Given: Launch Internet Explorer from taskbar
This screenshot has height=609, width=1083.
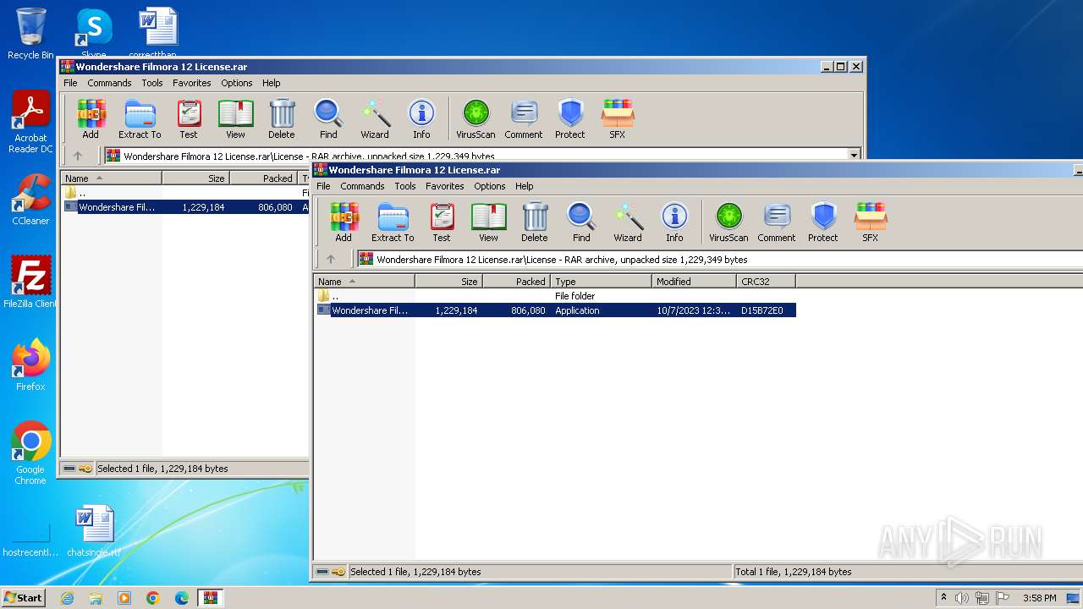Looking at the screenshot, I should pyautogui.click(x=68, y=598).
